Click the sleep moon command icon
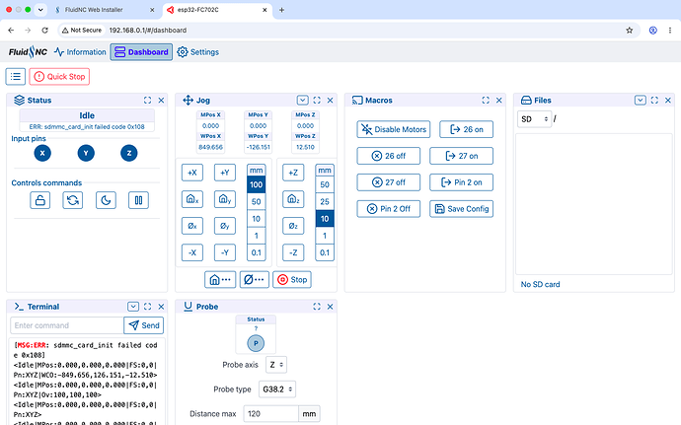Viewport: 681px width, 425px height. pos(106,200)
